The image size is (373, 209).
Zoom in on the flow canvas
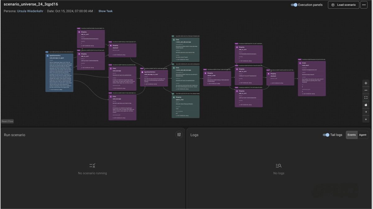[x=366, y=83]
